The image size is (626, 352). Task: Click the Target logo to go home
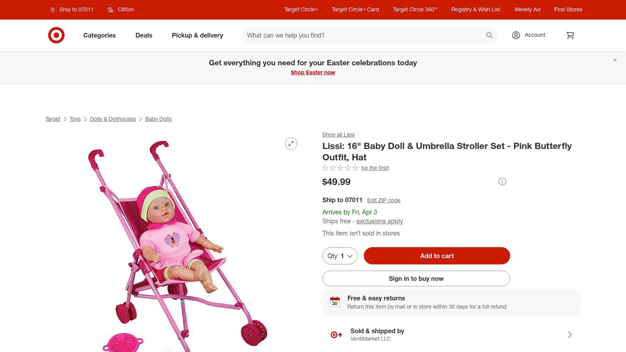pos(56,35)
